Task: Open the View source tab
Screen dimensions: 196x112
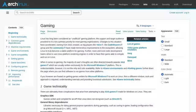Action: pyautogui.click(x=128, y=31)
